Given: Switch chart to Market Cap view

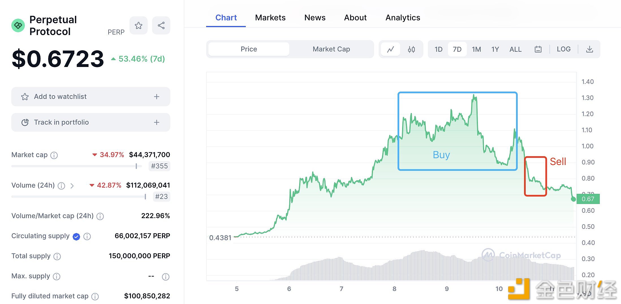Looking at the screenshot, I should tap(331, 49).
